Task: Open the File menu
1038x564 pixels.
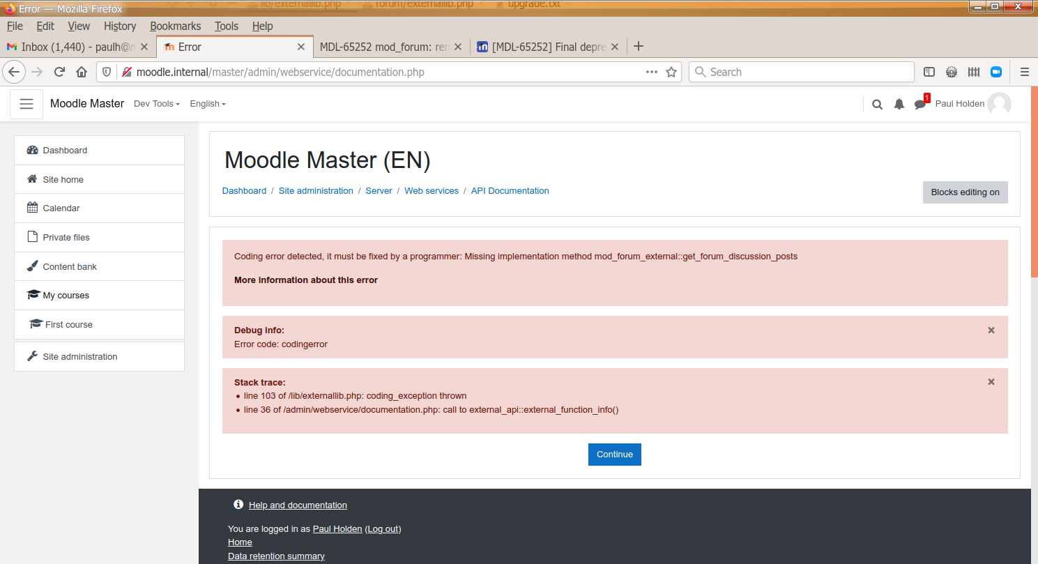Action: (x=15, y=26)
